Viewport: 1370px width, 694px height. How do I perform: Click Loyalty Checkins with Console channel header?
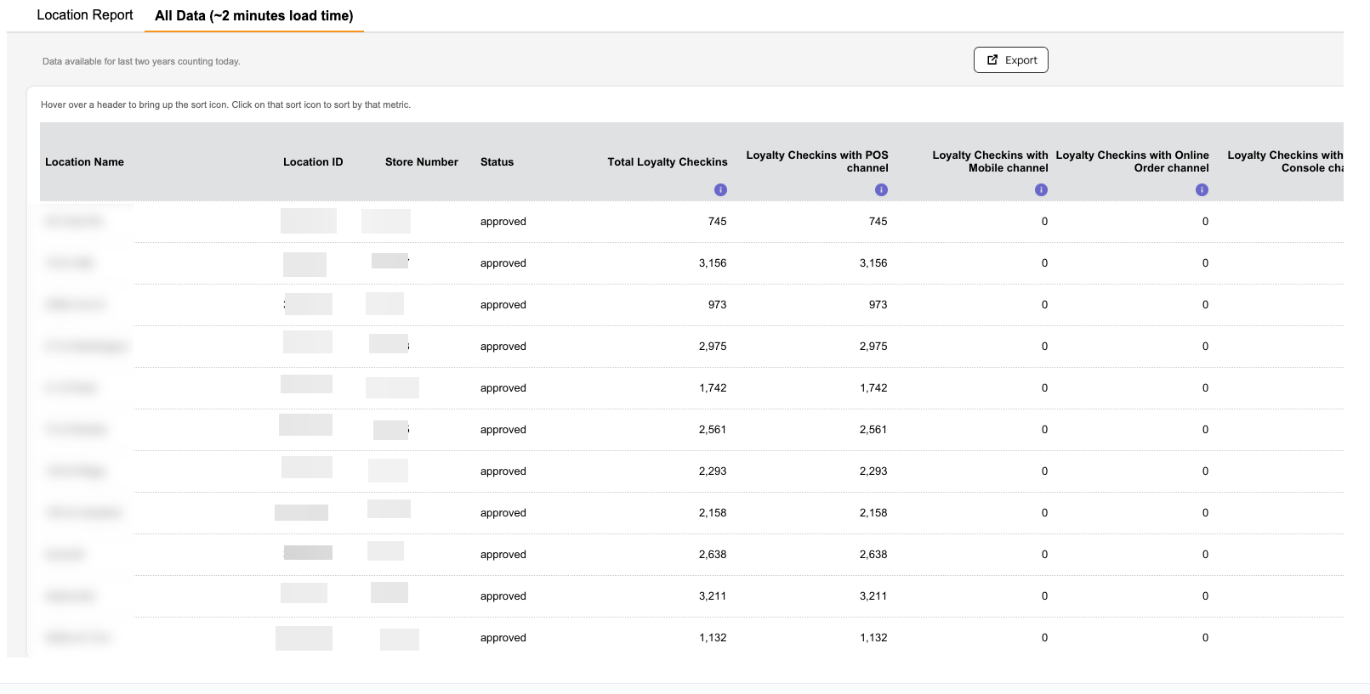pyautogui.click(x=1285, y=161)
